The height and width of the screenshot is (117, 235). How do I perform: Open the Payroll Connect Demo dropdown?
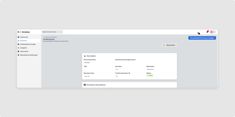click(52, 32)
